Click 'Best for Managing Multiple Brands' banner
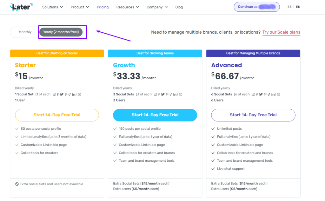325x201 pixels. coord(253,53)
